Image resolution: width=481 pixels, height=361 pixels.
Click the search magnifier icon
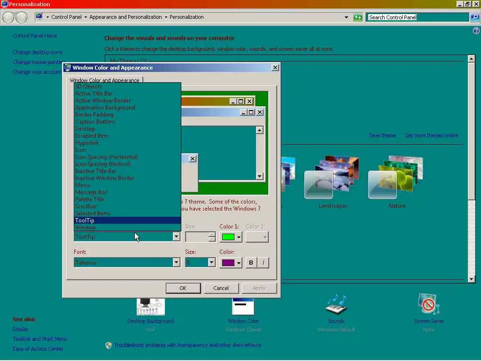point(474,17)
